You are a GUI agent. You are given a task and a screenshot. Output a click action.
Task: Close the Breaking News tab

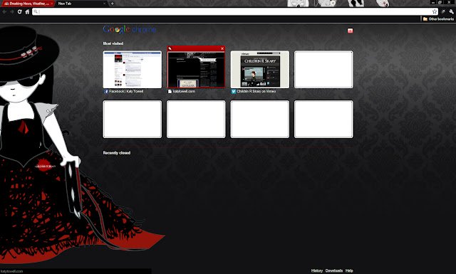[52, 4]
